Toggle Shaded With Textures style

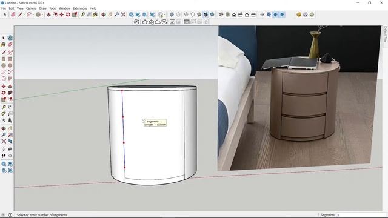click(206, 15)
